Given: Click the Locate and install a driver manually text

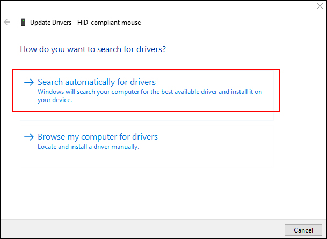Looking at the screenshot, I should pyautogui.click(x=89, y=147).
